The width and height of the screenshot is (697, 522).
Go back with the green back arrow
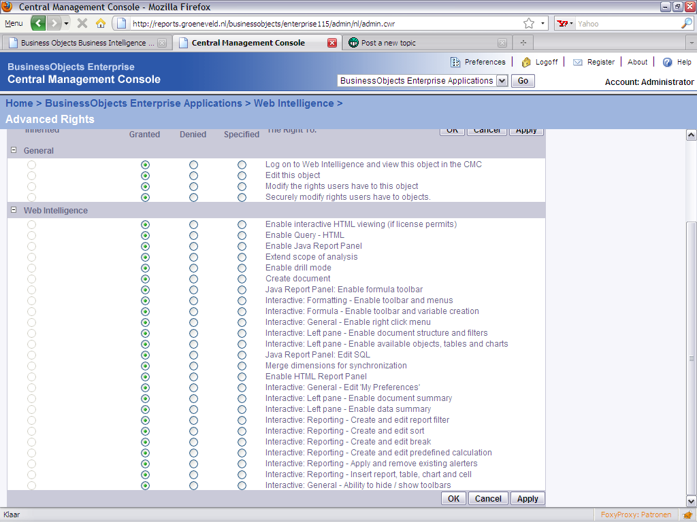pos(38,23)
